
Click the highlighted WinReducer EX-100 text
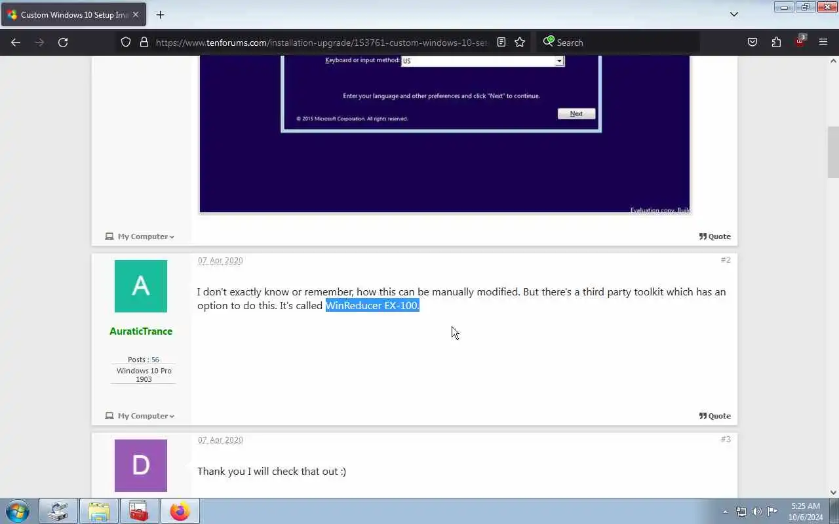pyautogui.click(x=372, y=306)
